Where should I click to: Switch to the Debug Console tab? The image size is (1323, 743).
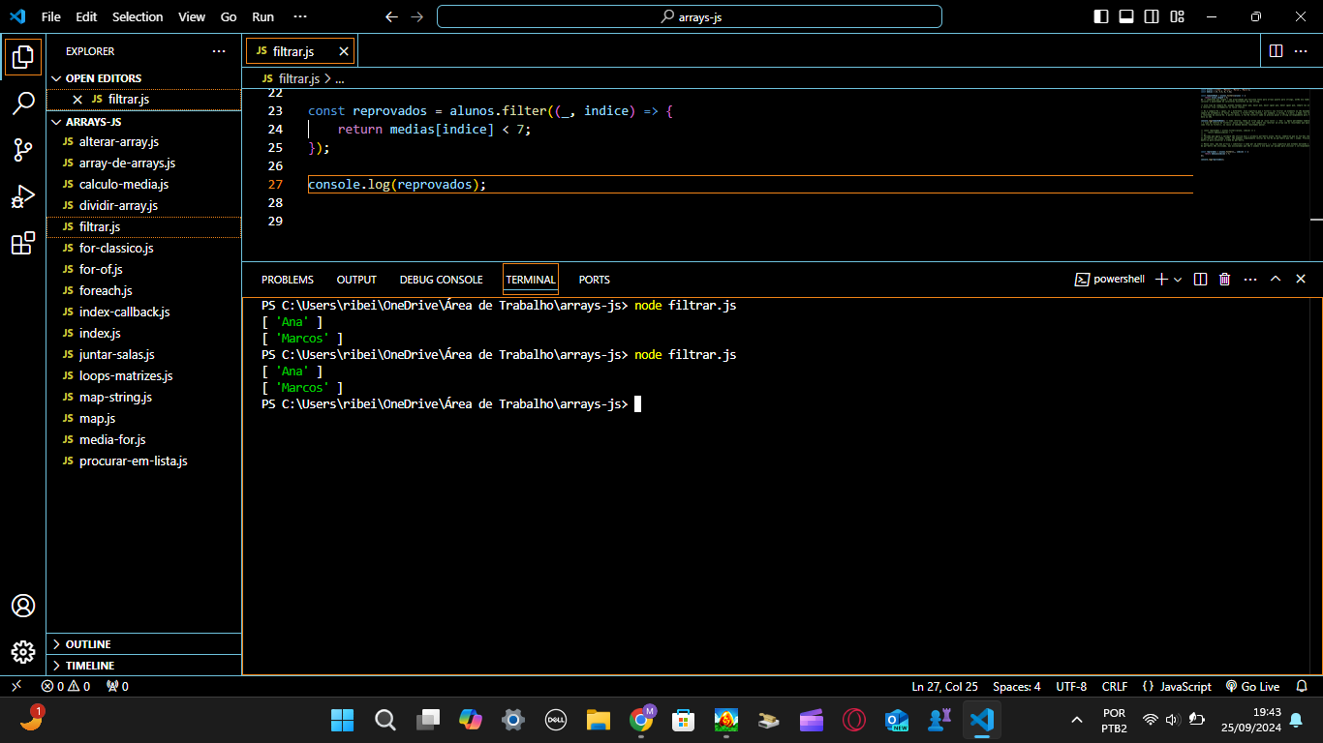pyautogui.click(x=441, y=280)
